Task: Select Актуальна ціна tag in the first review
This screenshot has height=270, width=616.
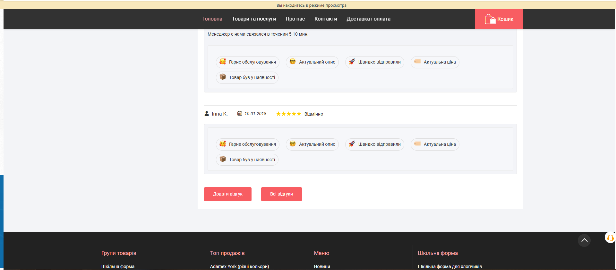Action: coord(435,62)
